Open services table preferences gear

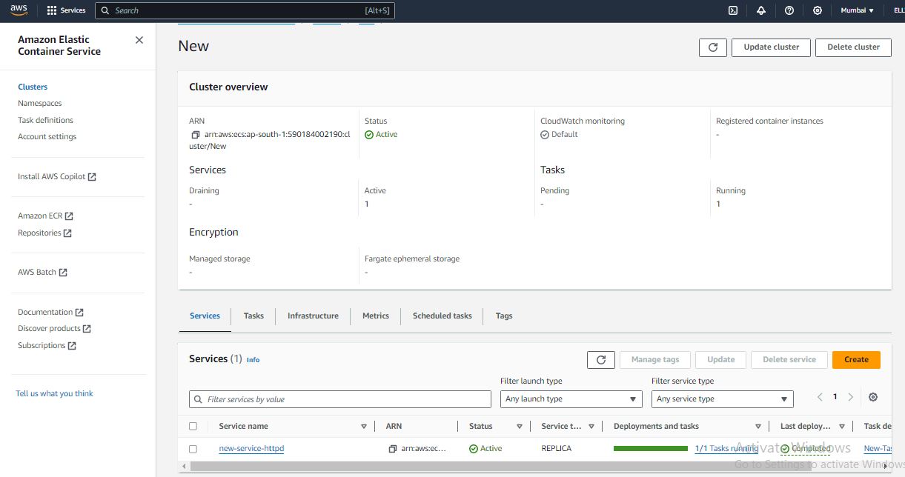coord(872,397)
